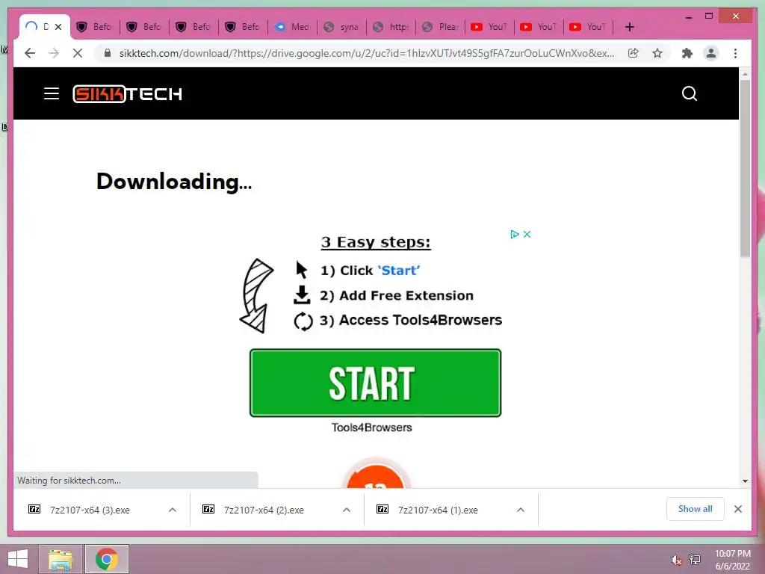Expand options for 7z2107-x64 (1).exe

pos(521,510)
